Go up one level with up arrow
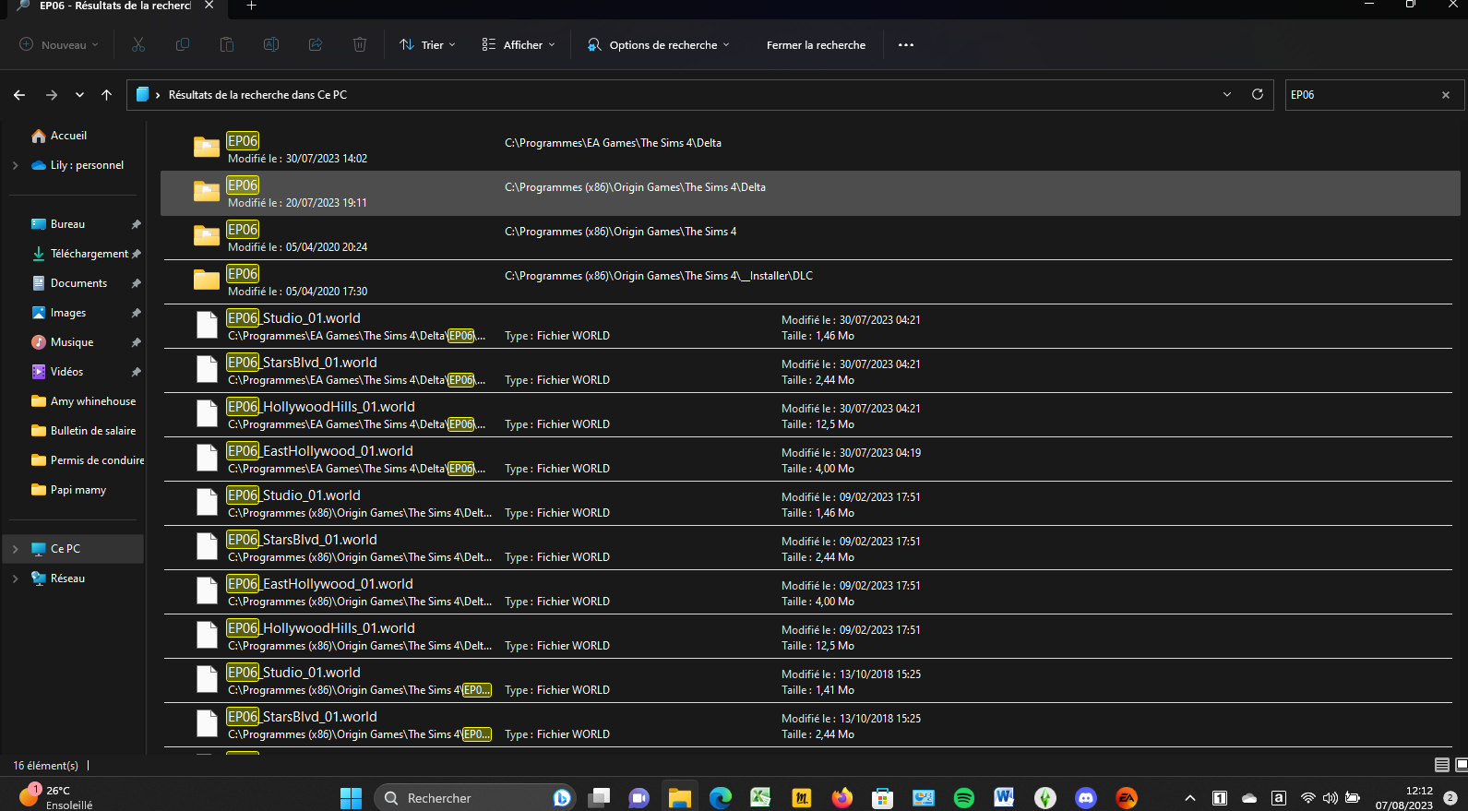Viewport: 1468px width, 811px height. click(107, 95)
